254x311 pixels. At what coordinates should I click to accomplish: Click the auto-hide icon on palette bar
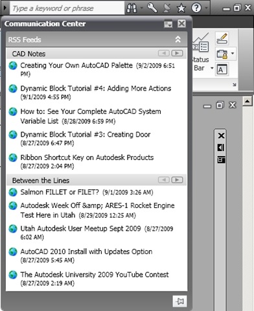click(x=221, y=148)
